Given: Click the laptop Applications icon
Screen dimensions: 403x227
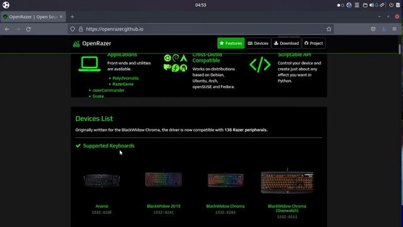Looking at the screenshot, I should tap(89, 64).
